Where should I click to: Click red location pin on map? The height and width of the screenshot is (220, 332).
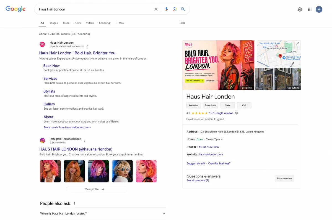(280, 56)
